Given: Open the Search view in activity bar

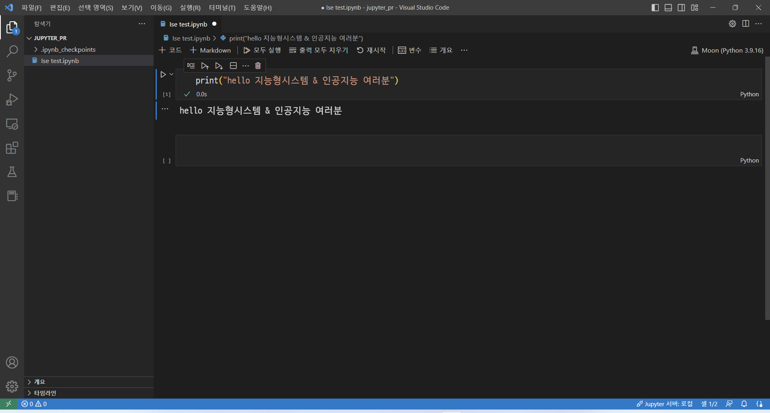Looking at the screenshot, I should tap(12, 51).
